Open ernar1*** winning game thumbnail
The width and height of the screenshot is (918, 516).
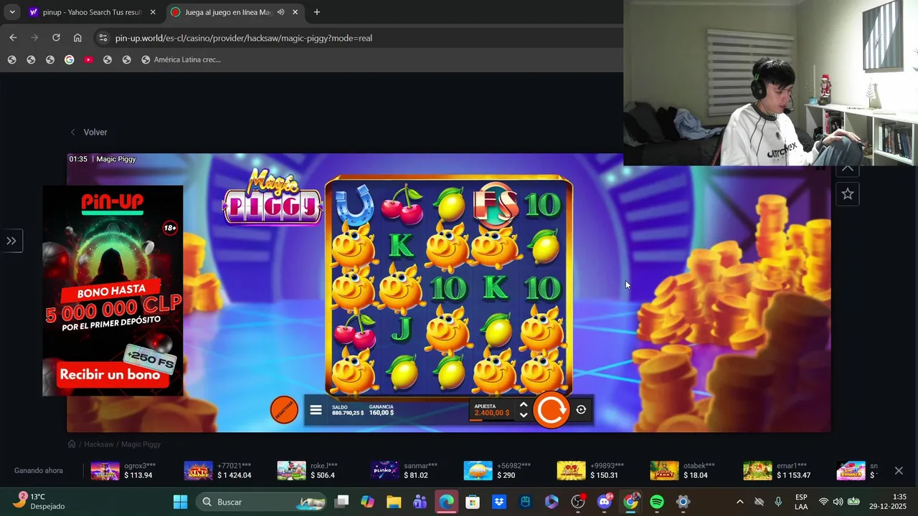click(757, 471)
